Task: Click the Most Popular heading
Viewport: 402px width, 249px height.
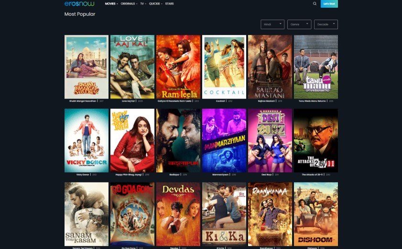Action: [x=80, y=14]
